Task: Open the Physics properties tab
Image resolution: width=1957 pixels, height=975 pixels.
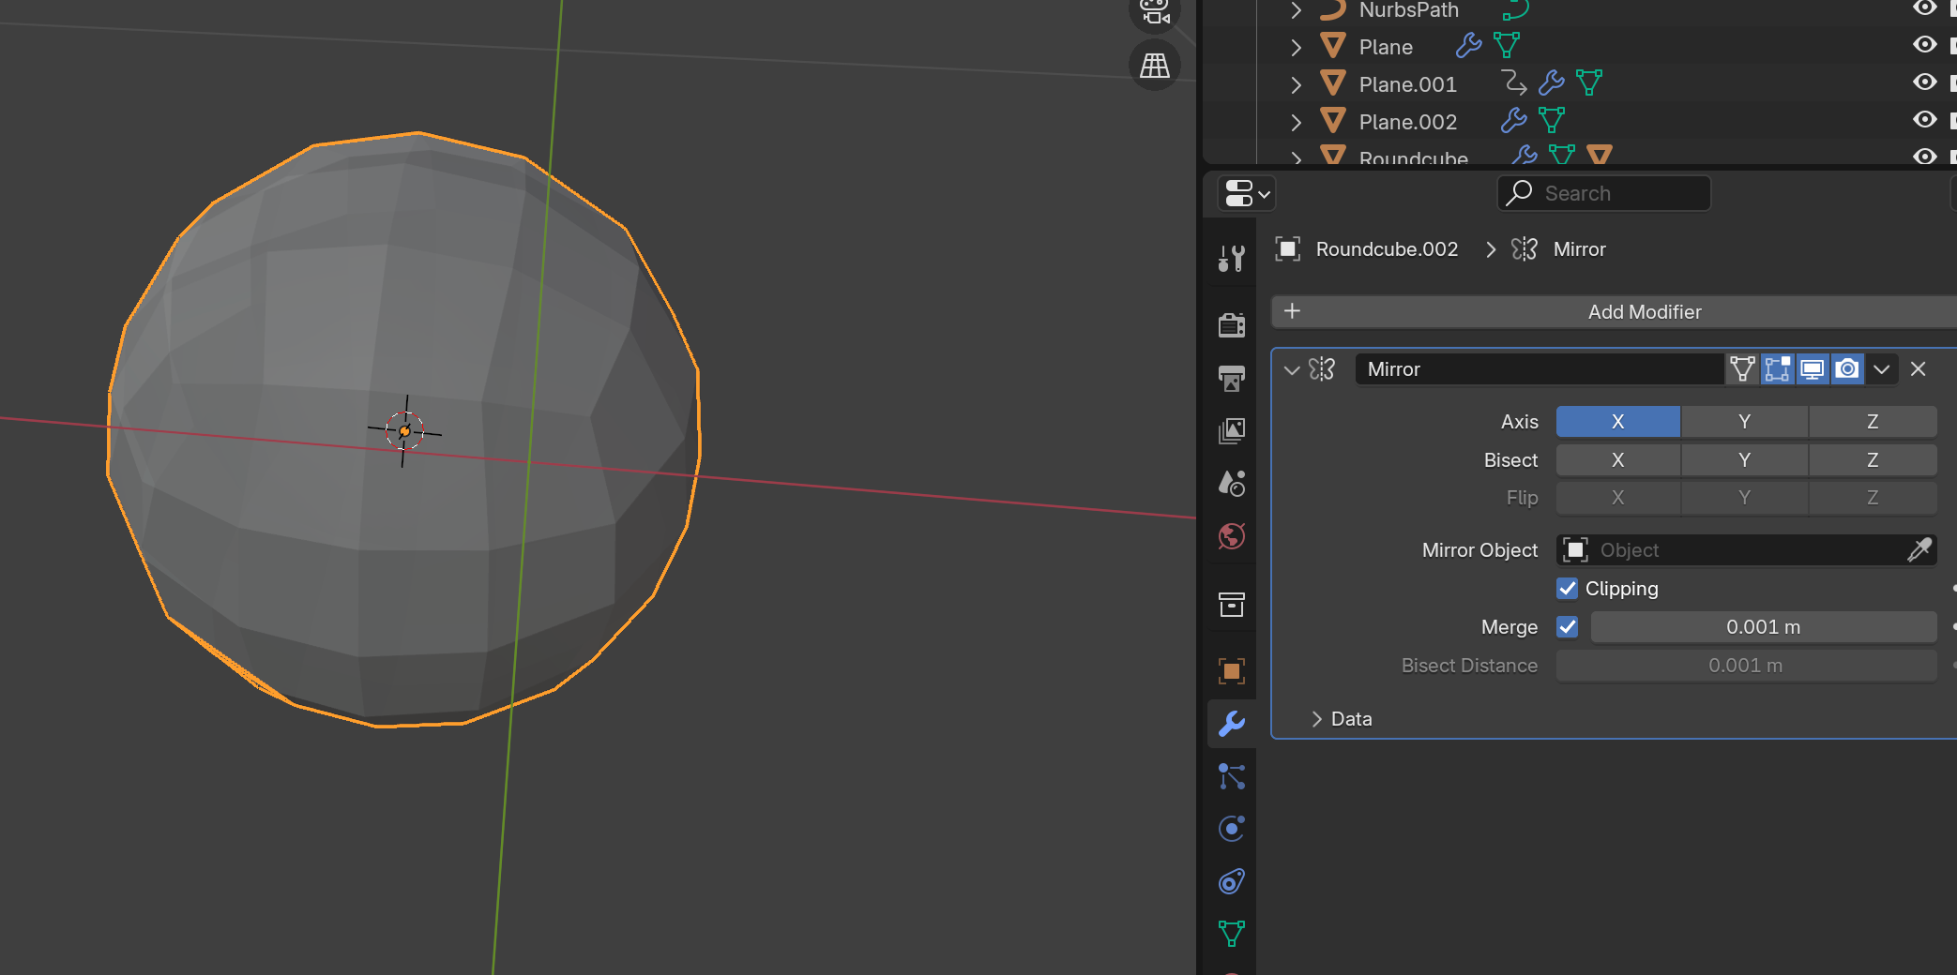Action: pyautogui.click(x=1232, y=829)
